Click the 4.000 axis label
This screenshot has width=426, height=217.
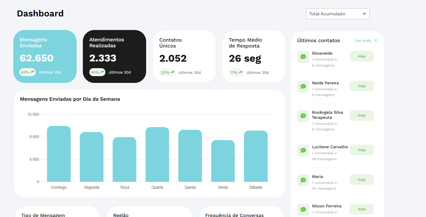[34, 159]
